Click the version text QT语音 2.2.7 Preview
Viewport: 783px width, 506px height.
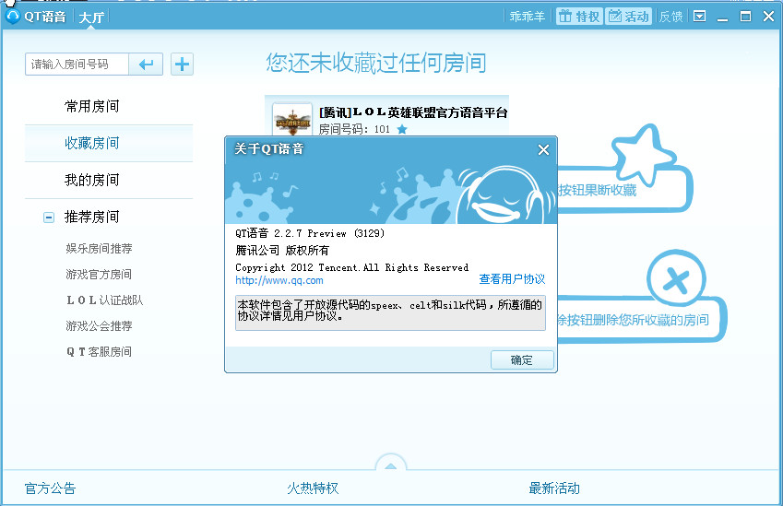click(310, 233)
